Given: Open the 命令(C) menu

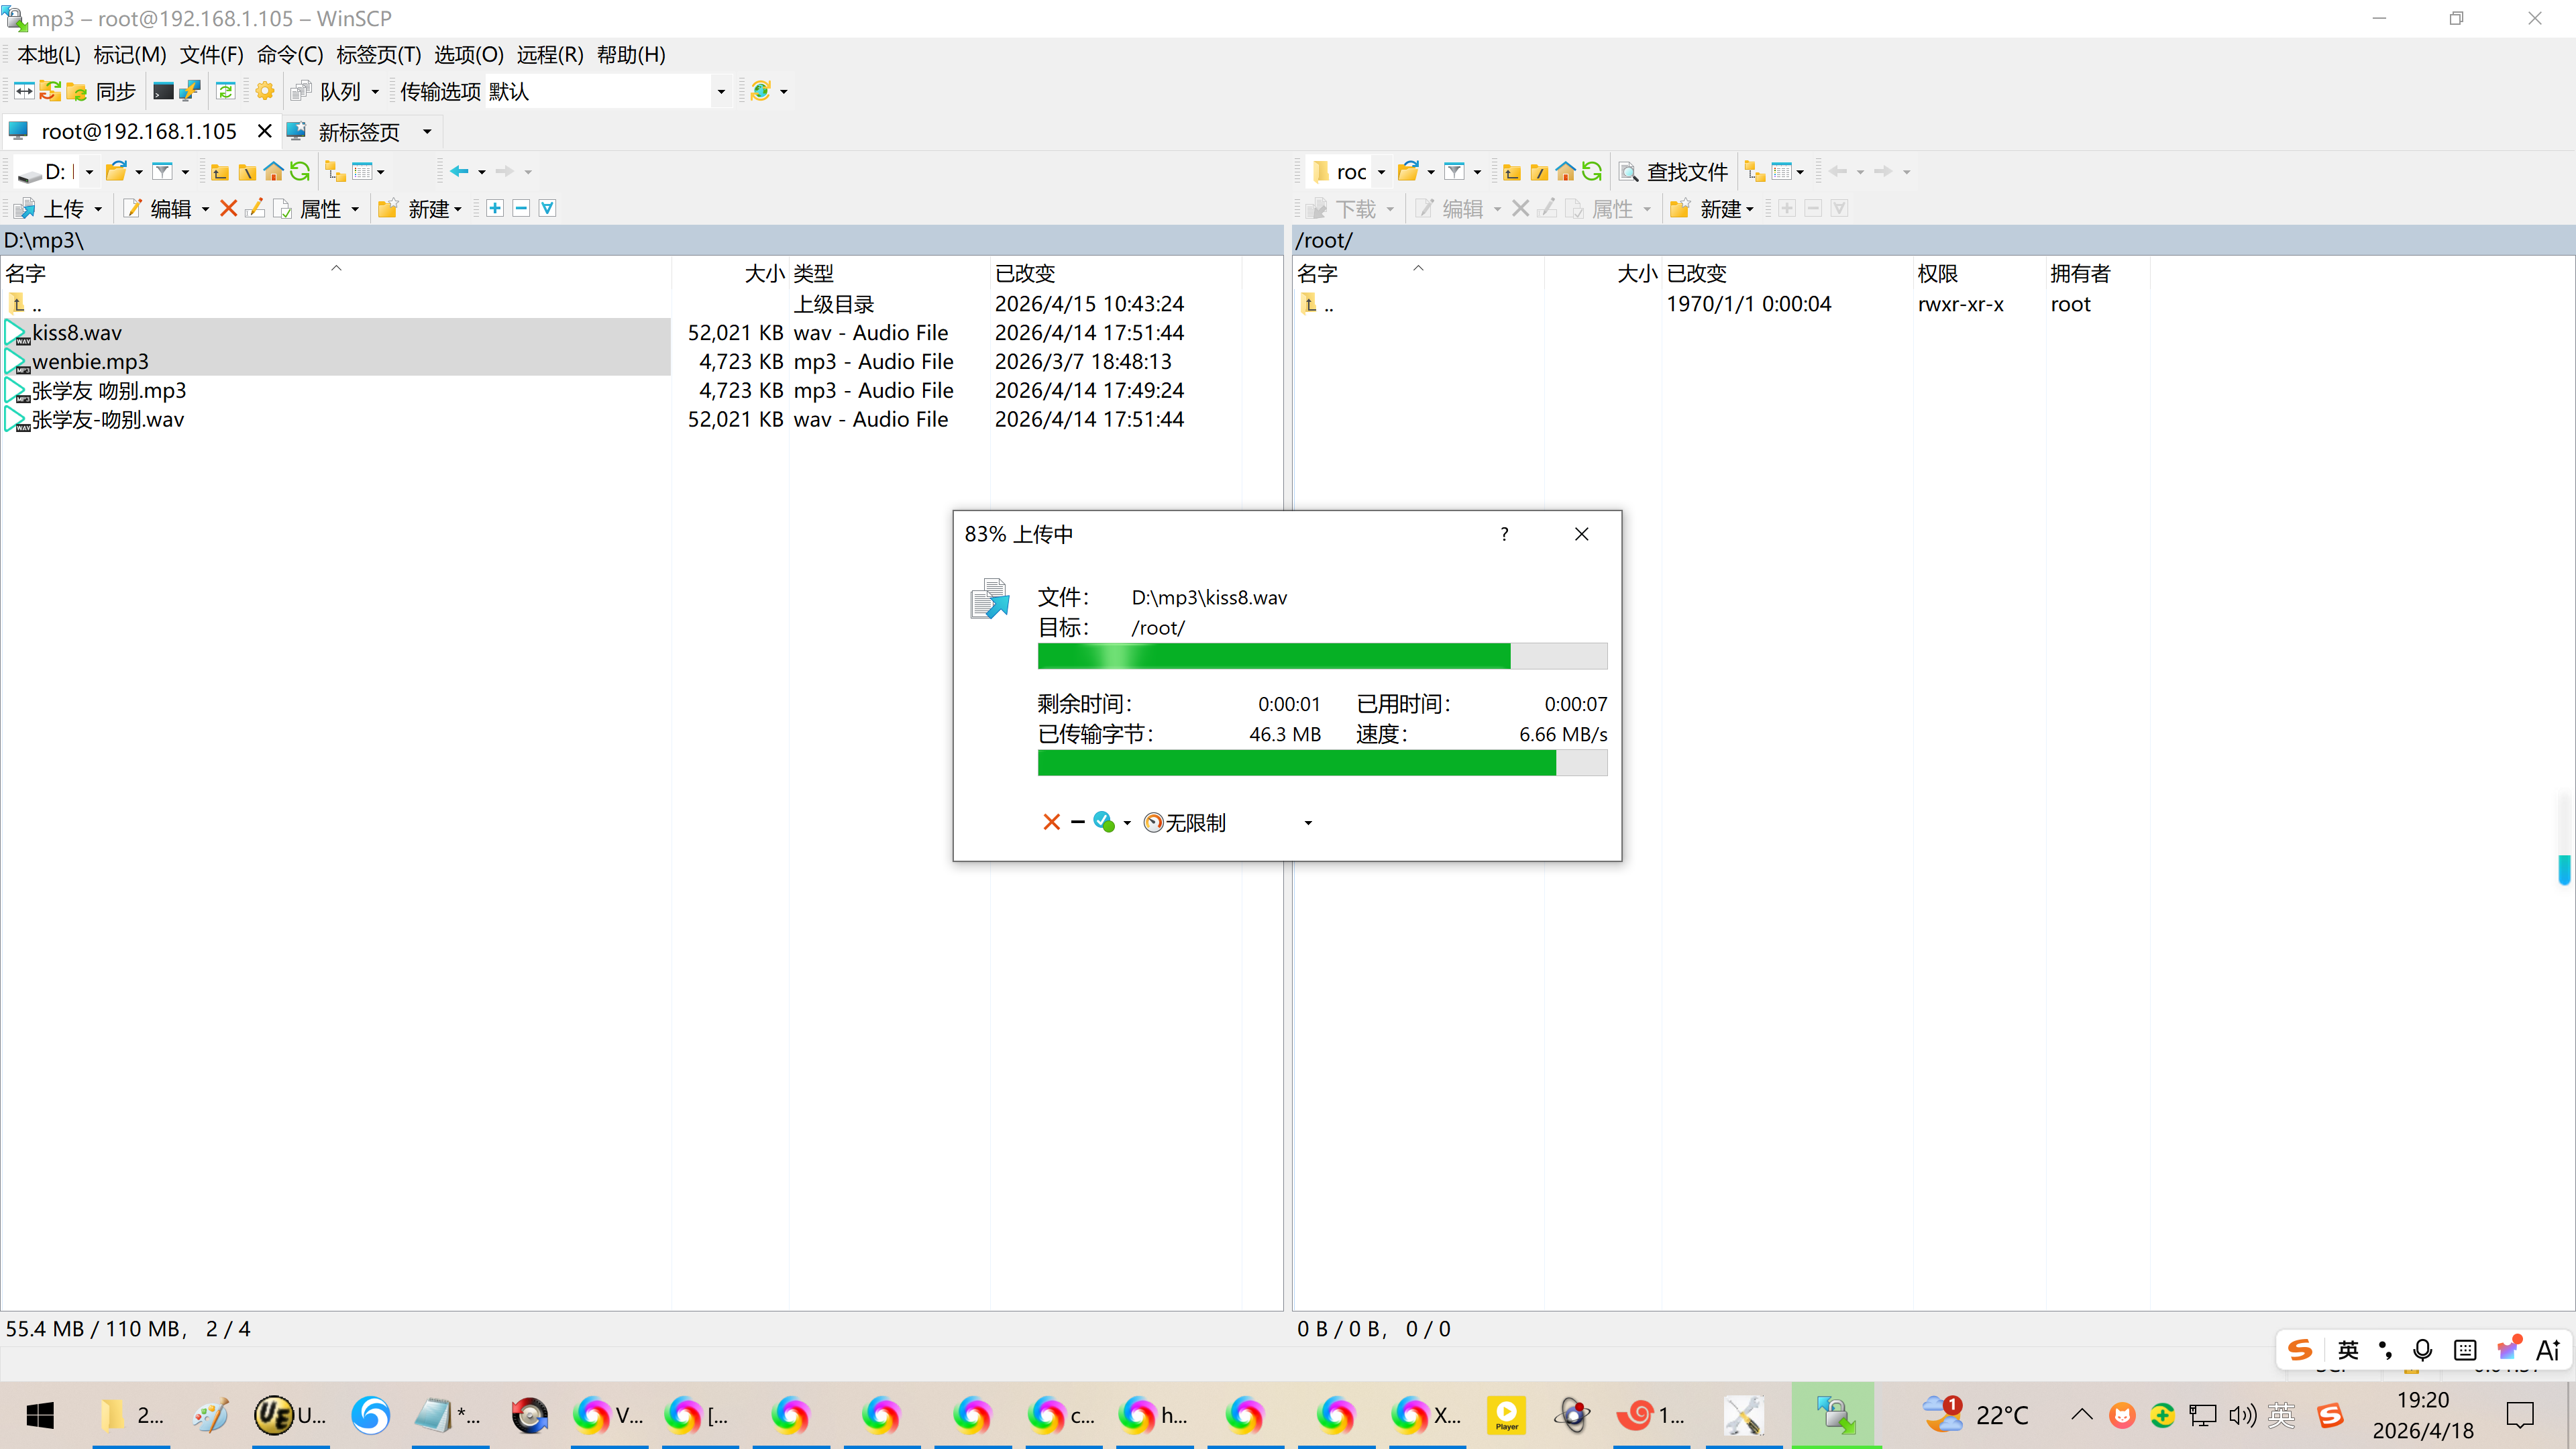Looking at the screenshot, I should coord(290,55).
